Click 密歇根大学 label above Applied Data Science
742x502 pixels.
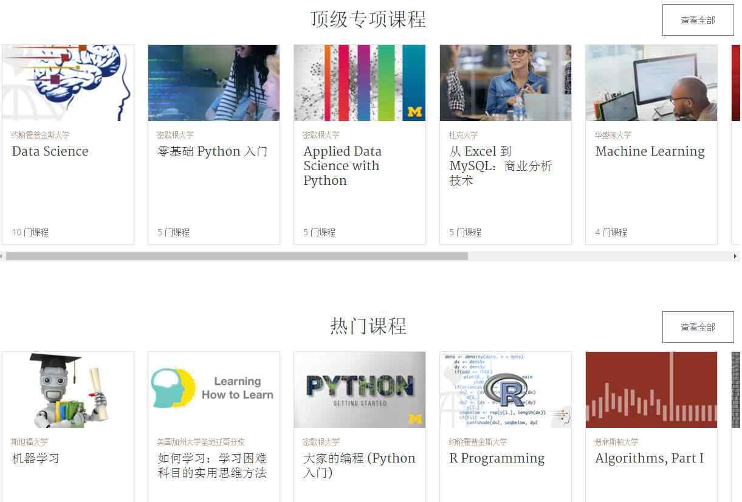[x=321, y=135]
